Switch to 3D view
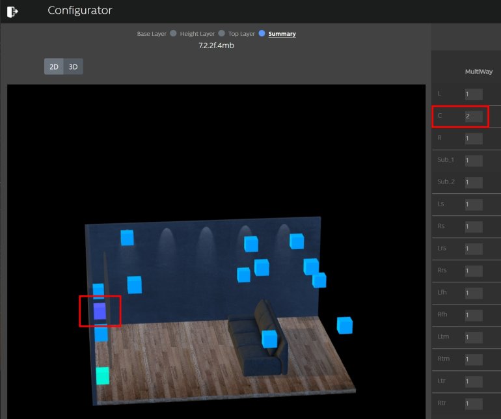Viewport: 501px width, 419px height. pos(74,66)
